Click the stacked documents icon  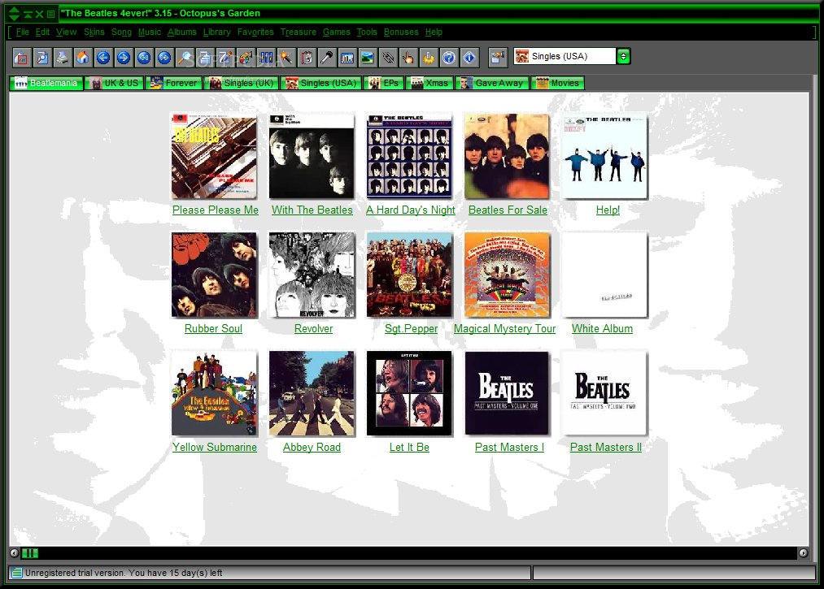pyautogui.click(x=205, y=57)
